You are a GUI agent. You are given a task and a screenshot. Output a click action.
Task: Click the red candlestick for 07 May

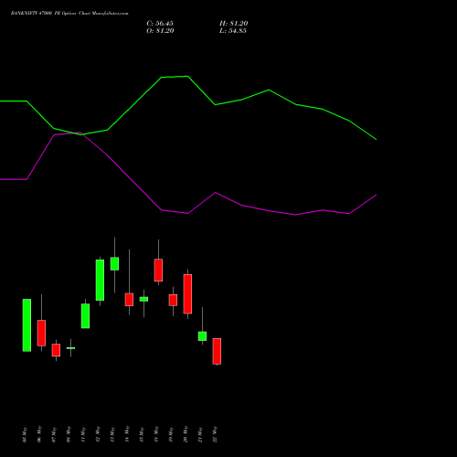pos(56,350)
